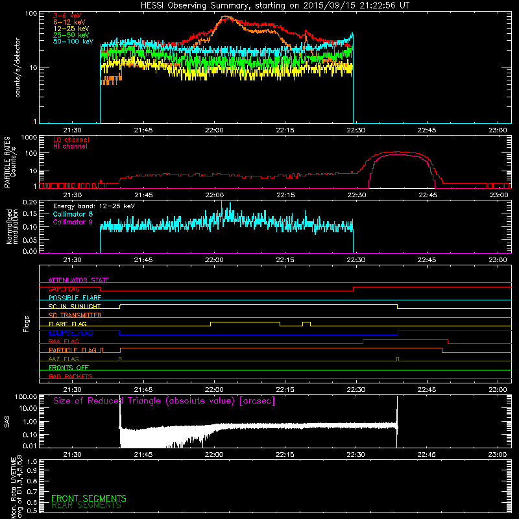Click the 0.05 tick on the modulation axis
The width and height of the screenshot is (519, 519).
point(30,239)
